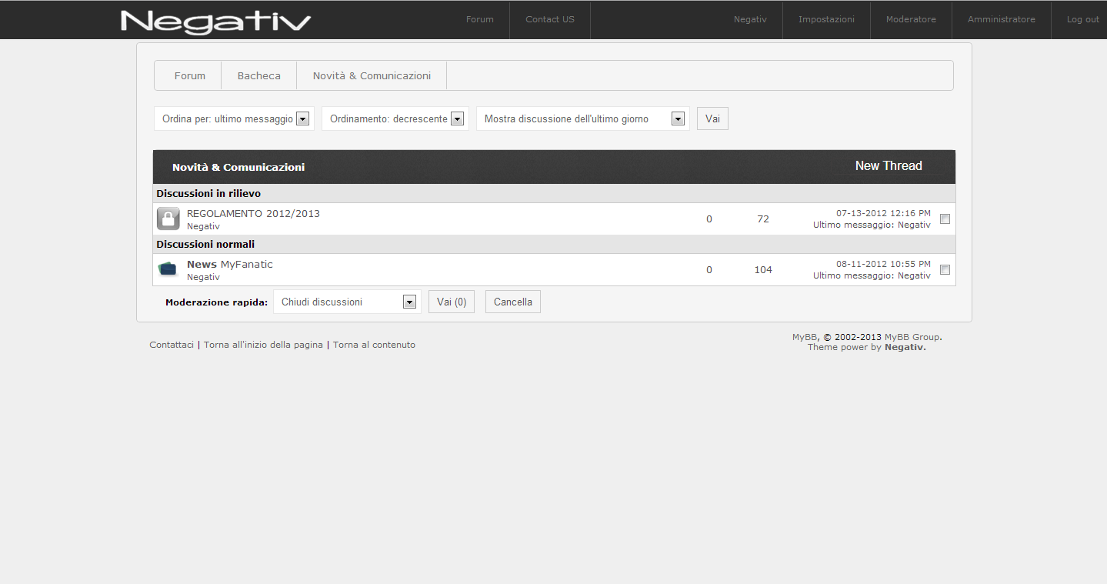This screenshot has height=584, width=1107.
Task: Select the Novità & Comunicazioni breadcrumb tab
Action: (372, 75)
